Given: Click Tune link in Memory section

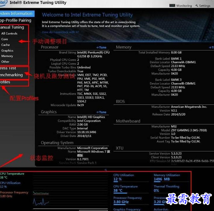Looking at the screenshot, I should (211, 48).
